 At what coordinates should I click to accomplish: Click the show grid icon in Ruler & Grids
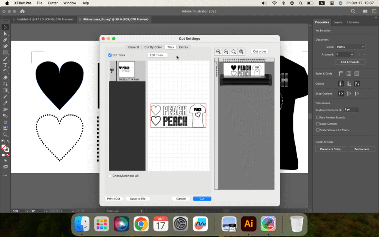click(349, 74)
